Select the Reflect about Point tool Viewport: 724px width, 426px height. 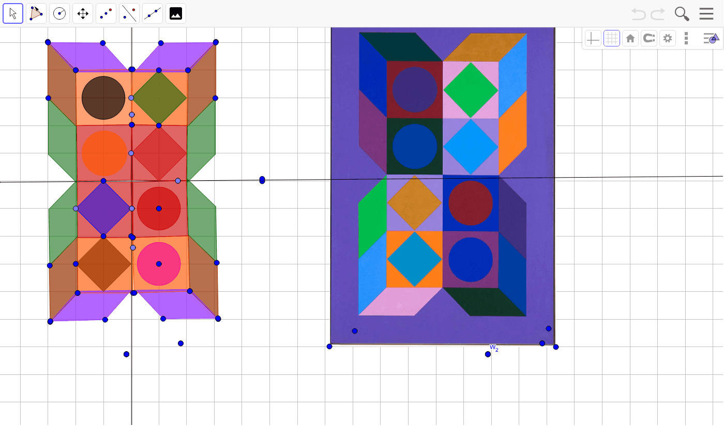(106, 13)
